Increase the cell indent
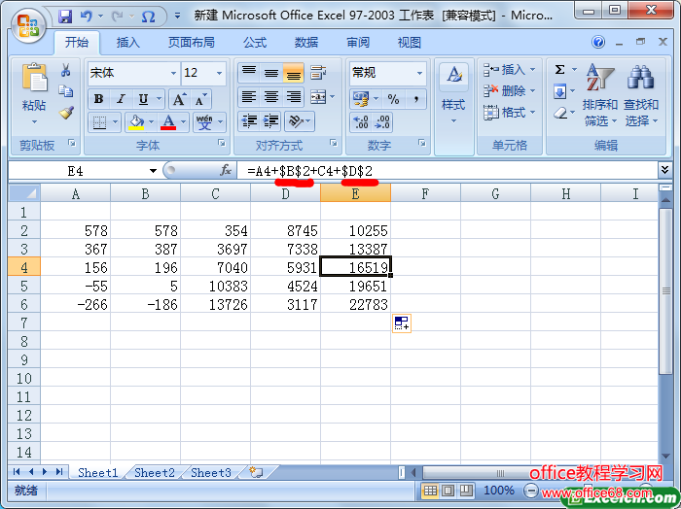The image size is (681, 509). coord(271,121)
